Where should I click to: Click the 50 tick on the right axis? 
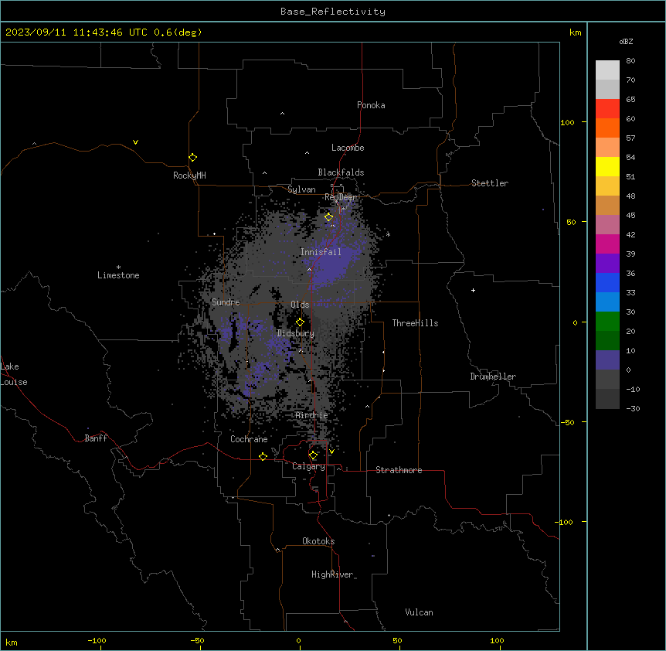tap(571, 222)
